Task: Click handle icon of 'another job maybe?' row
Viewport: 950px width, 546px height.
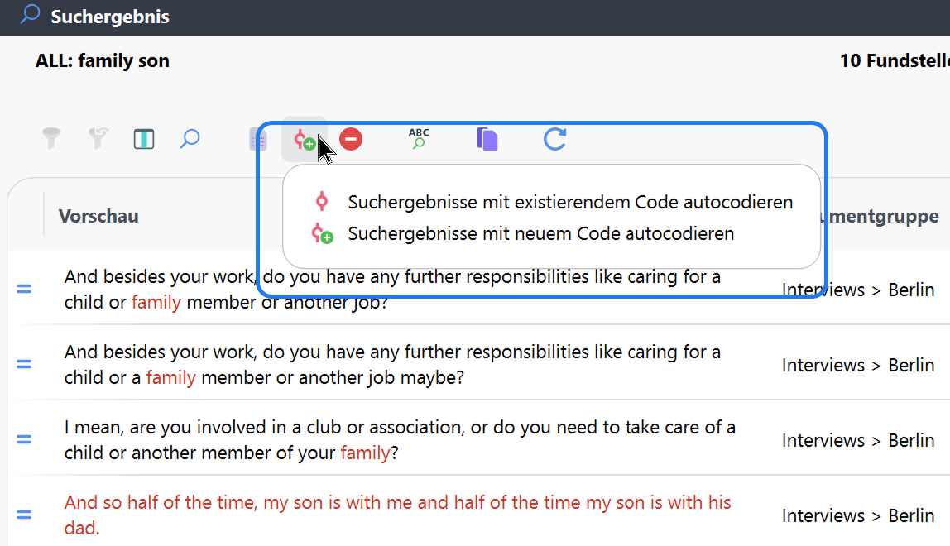Action: coord(24,364)
